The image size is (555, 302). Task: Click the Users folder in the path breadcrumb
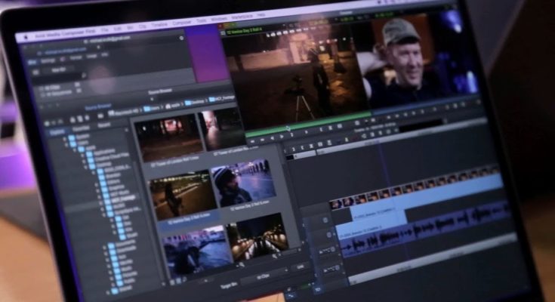152,108
